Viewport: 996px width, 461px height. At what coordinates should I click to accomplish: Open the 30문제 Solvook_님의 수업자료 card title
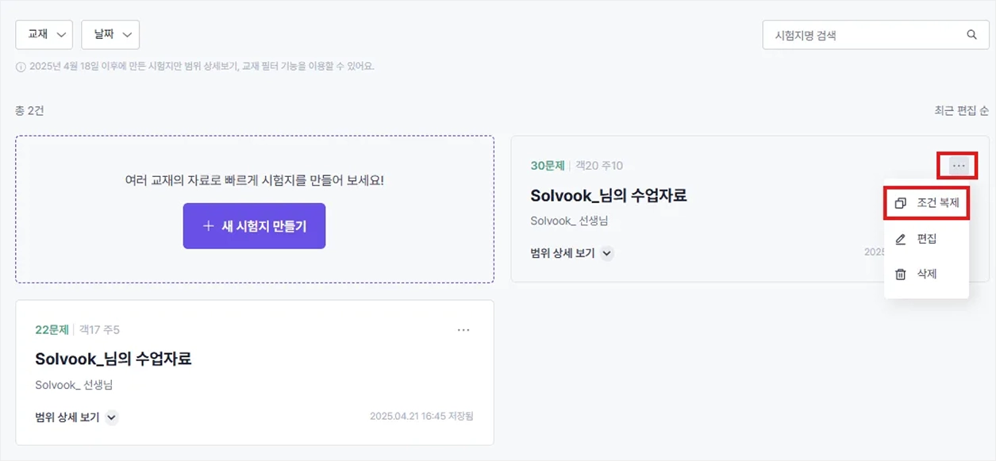click(x=609, y=195)
